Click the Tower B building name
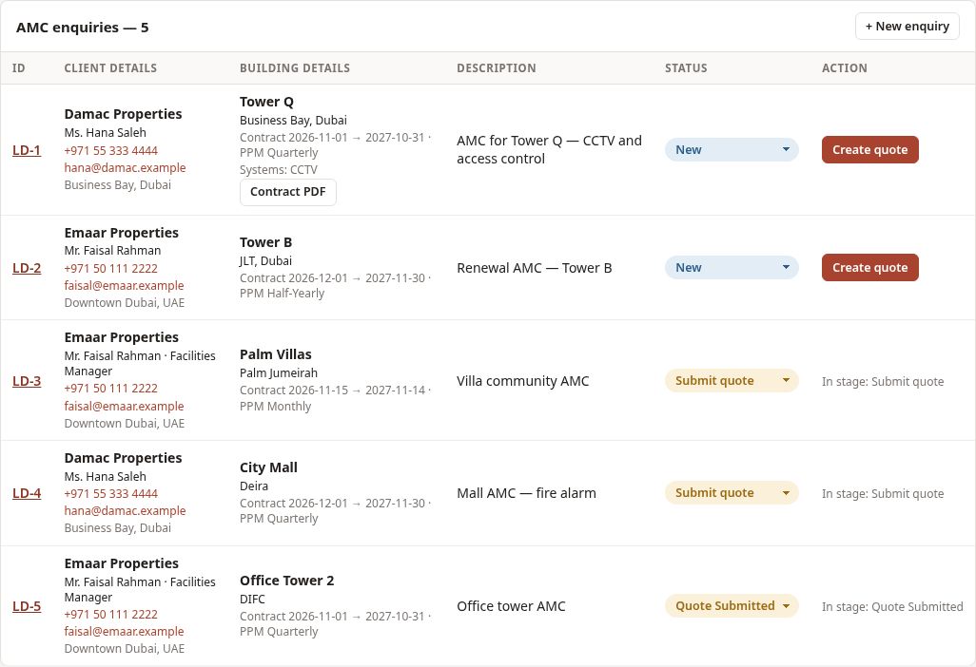 [x=265, y=242]
